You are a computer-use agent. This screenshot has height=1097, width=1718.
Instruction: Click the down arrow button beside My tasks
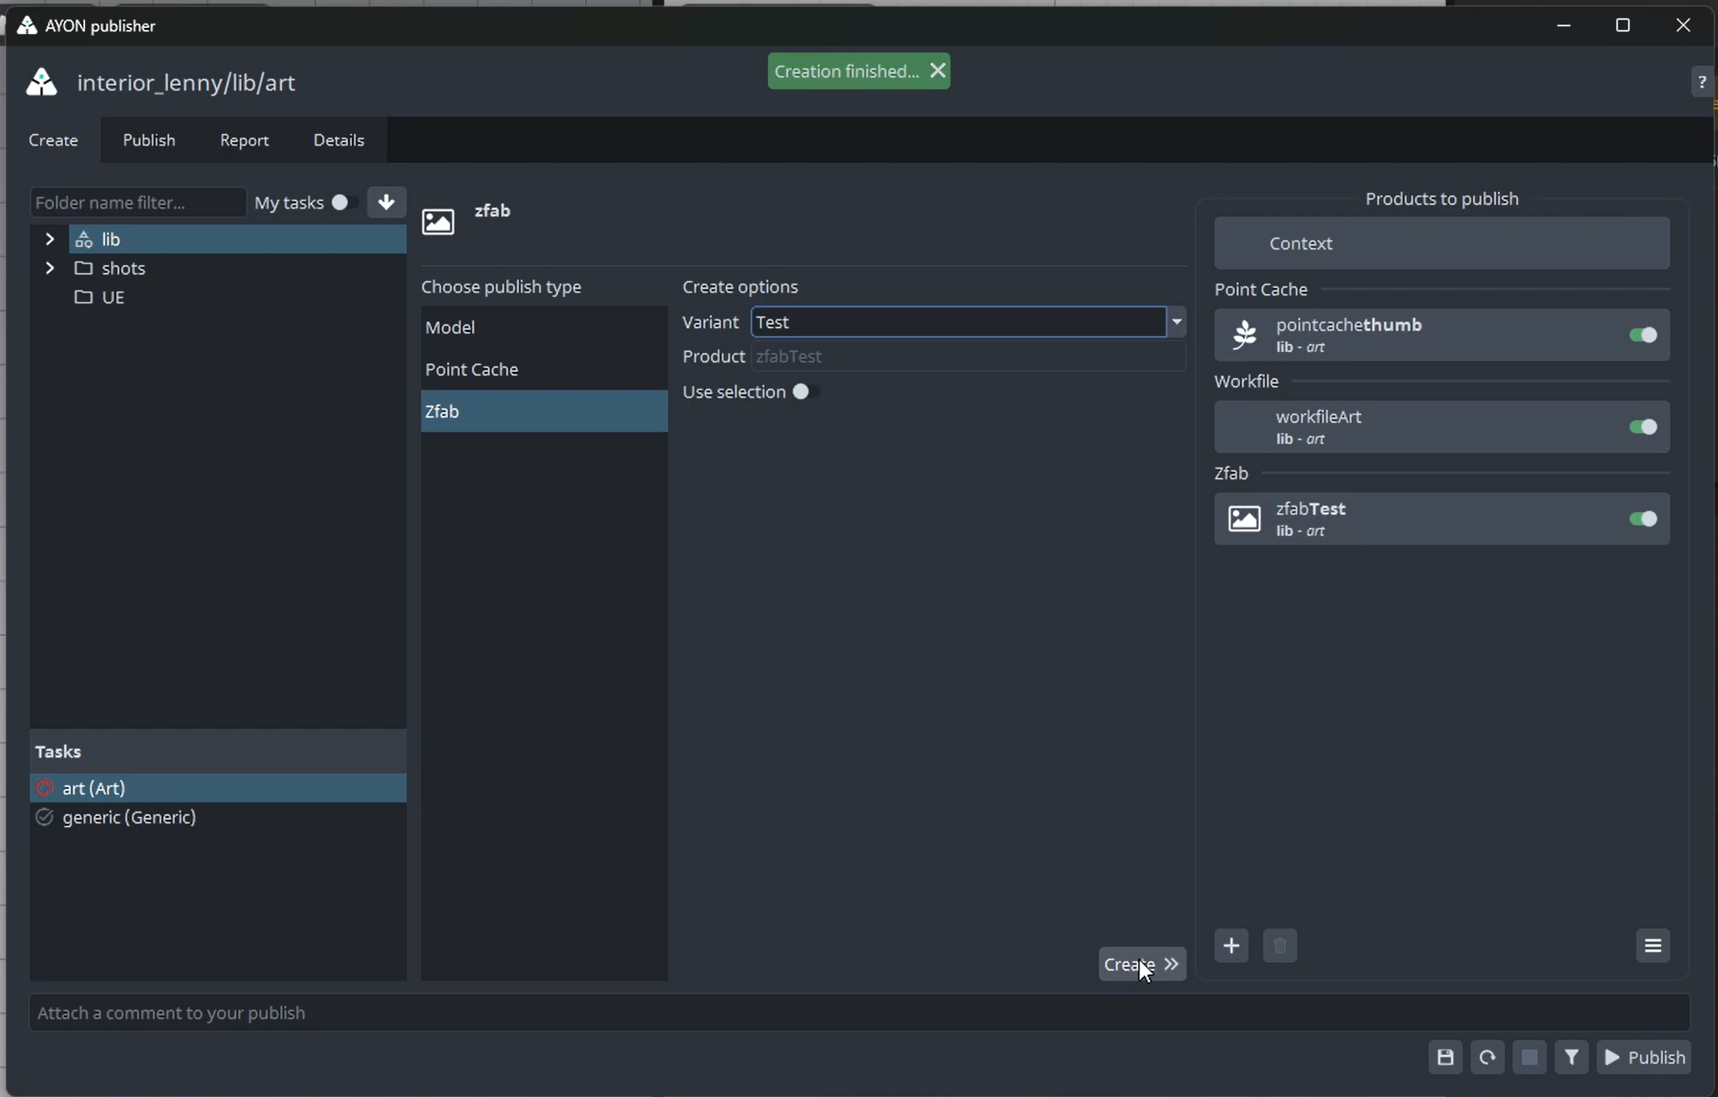pos(386,202)
